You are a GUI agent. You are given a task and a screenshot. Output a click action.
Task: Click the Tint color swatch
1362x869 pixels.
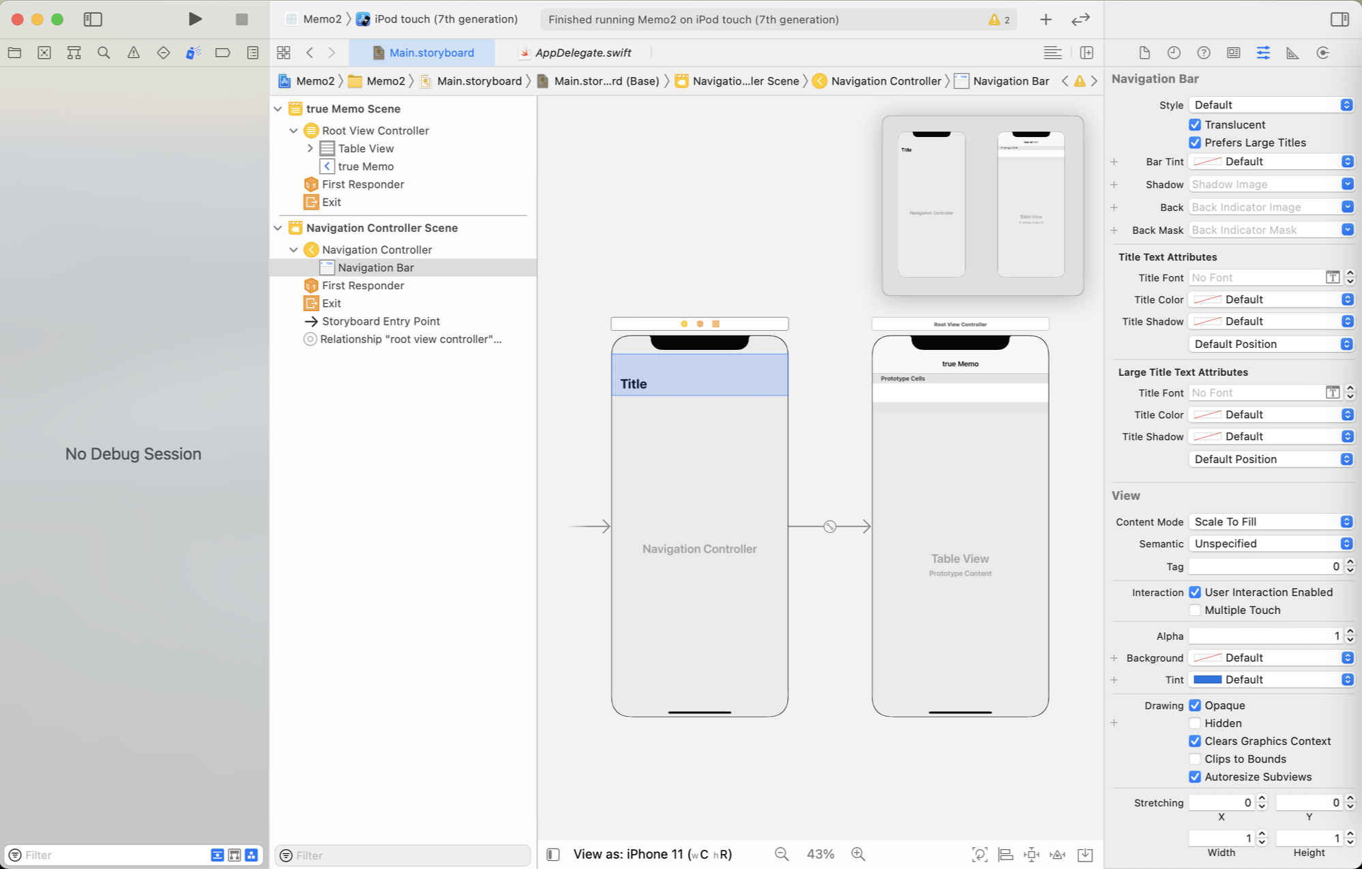coord(1207,679)
